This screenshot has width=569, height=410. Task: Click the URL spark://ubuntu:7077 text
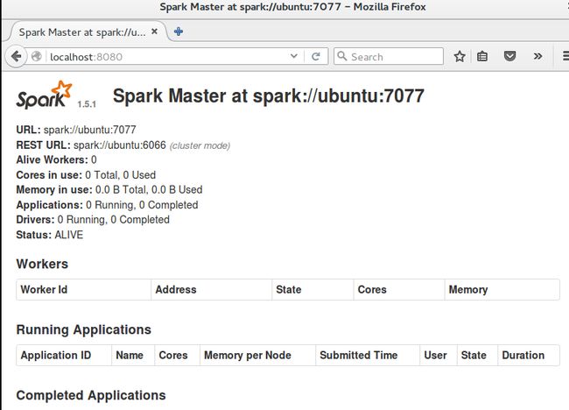pyautogui.click(x=89, y=130)
